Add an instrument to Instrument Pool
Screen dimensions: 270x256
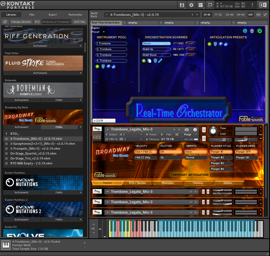(97, 66)
